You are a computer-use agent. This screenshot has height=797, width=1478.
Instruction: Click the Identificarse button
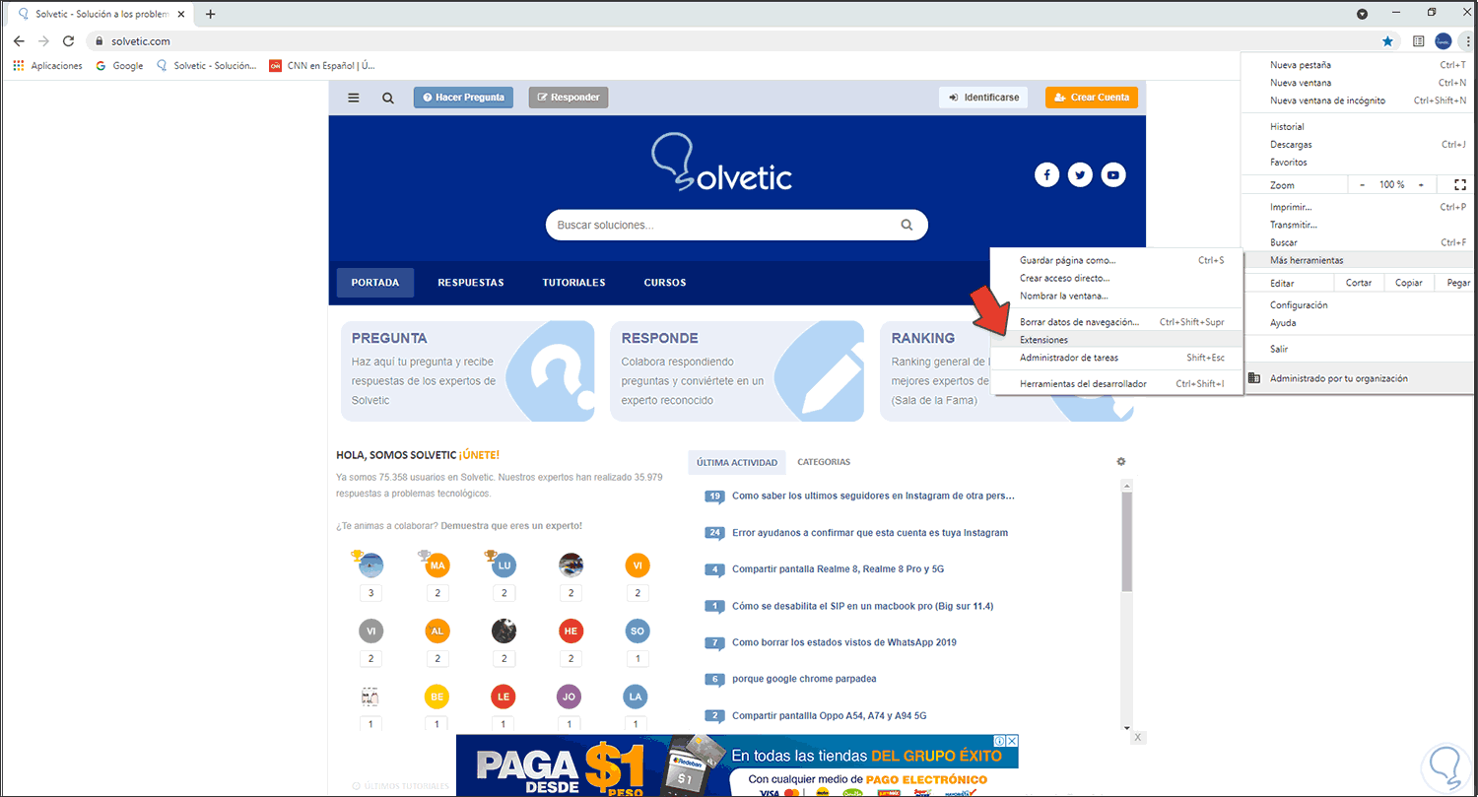coord(983,98)
